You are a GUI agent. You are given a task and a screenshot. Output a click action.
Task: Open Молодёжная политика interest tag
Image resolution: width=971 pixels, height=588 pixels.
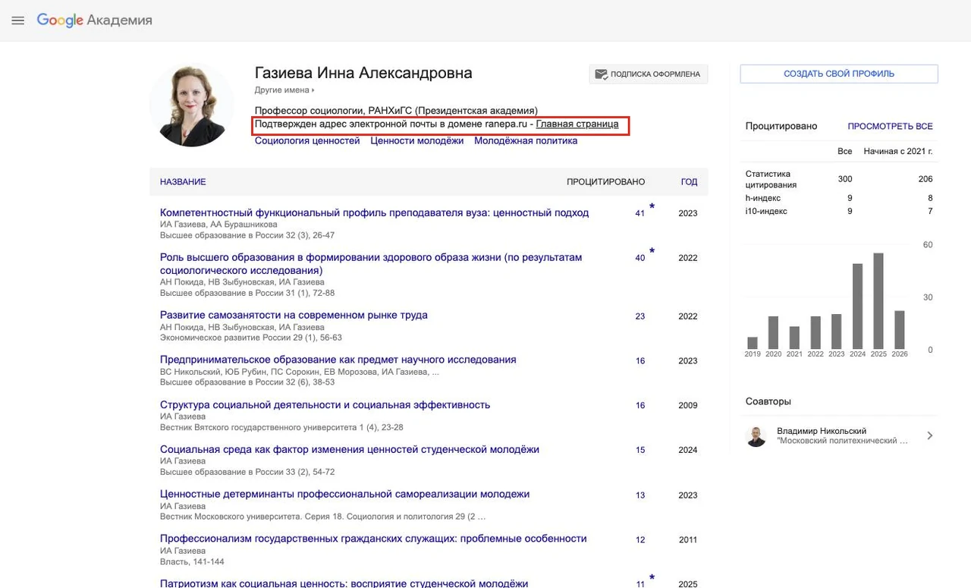click(x=526, y=140)
